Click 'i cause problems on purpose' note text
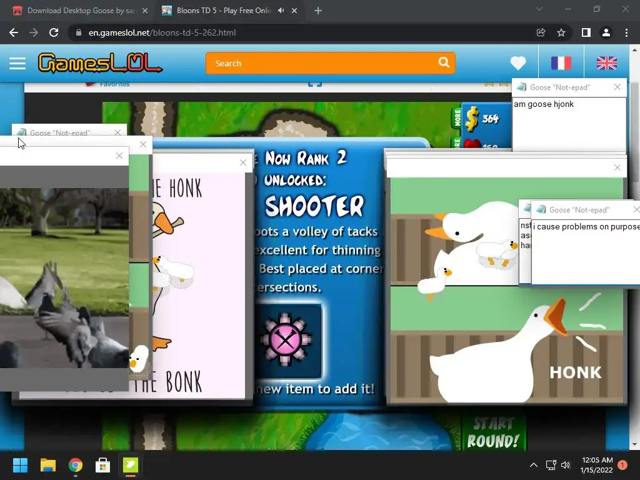 586,226
